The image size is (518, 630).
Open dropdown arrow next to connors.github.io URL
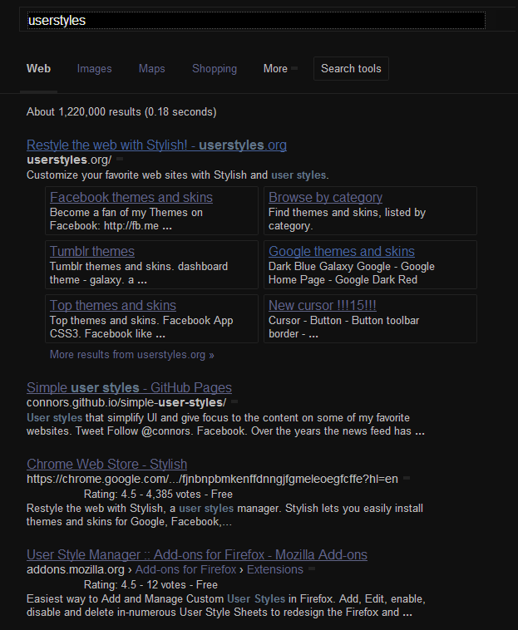(x=234, y=402)
